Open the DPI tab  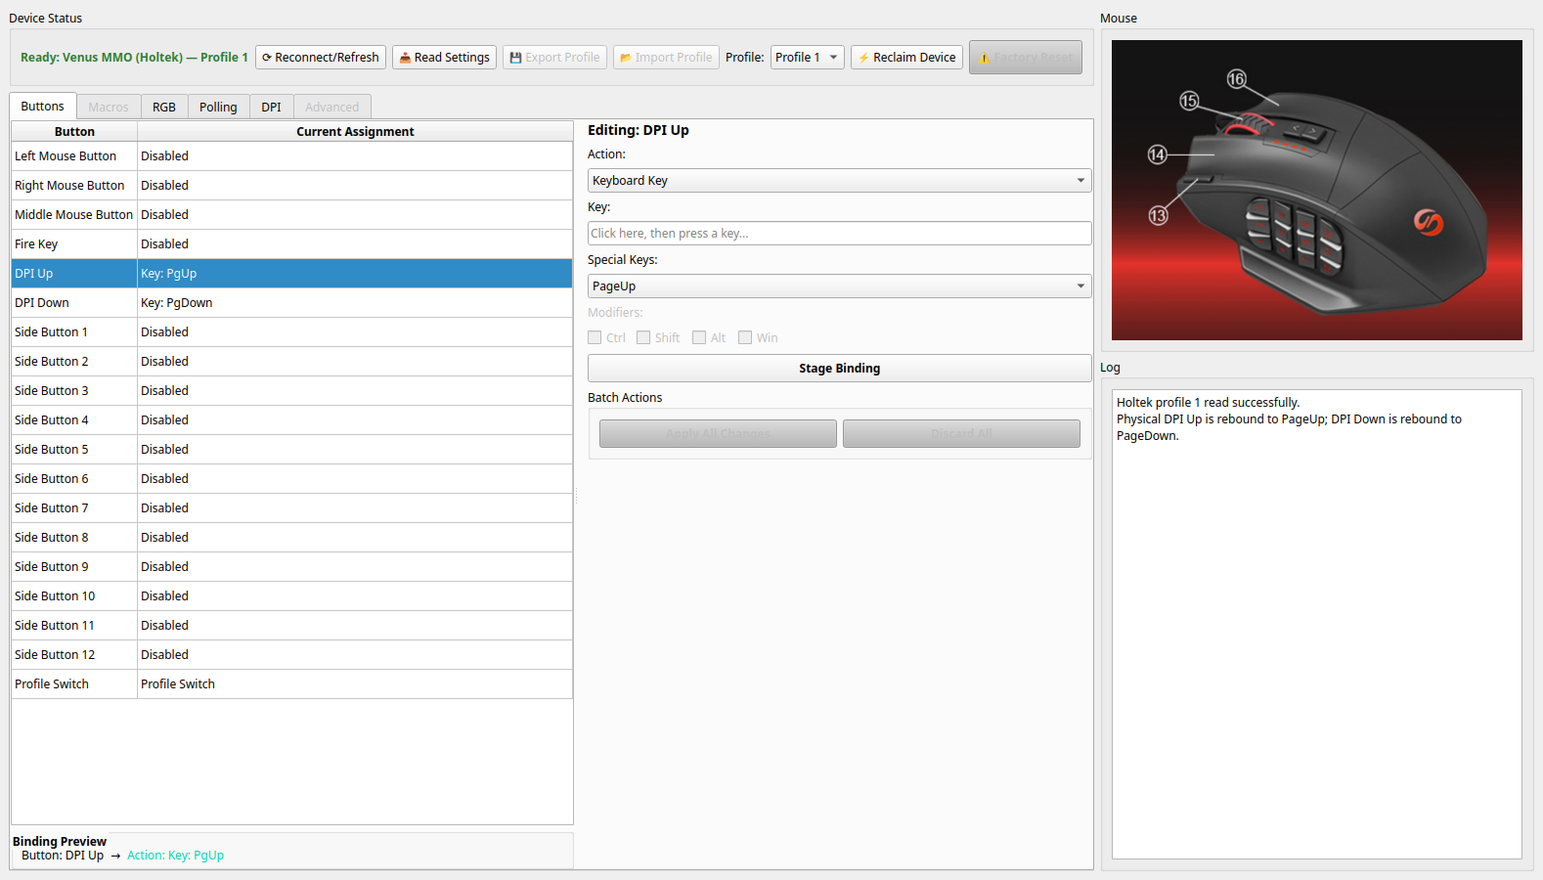[x=271, y=107]
